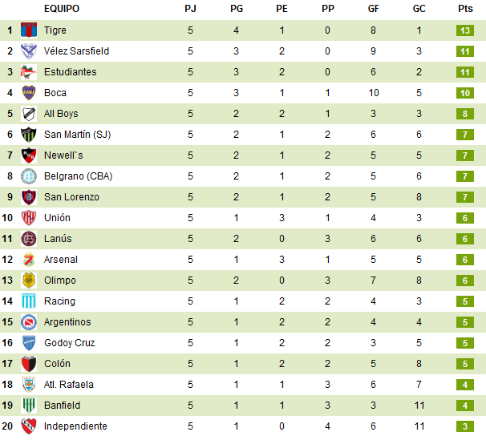Select the Belgrano (CBA) team name
The height and width of the screenshot is (440, 486).
[78, 176]
